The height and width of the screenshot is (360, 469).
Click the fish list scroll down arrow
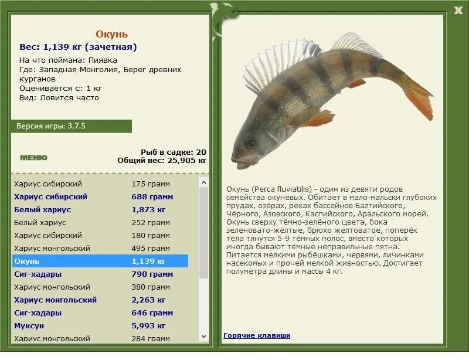point(203,337)
